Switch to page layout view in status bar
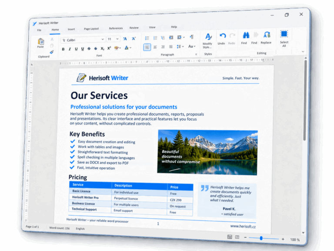This screenshot has width=334, height=251. click(x=230, y=237)
